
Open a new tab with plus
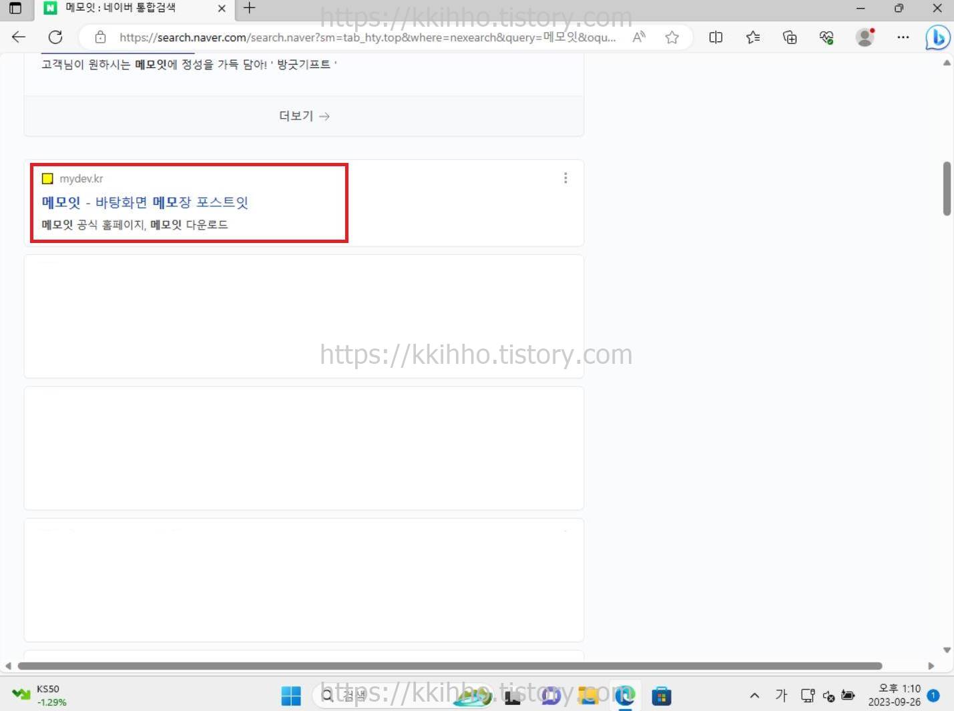250,8
